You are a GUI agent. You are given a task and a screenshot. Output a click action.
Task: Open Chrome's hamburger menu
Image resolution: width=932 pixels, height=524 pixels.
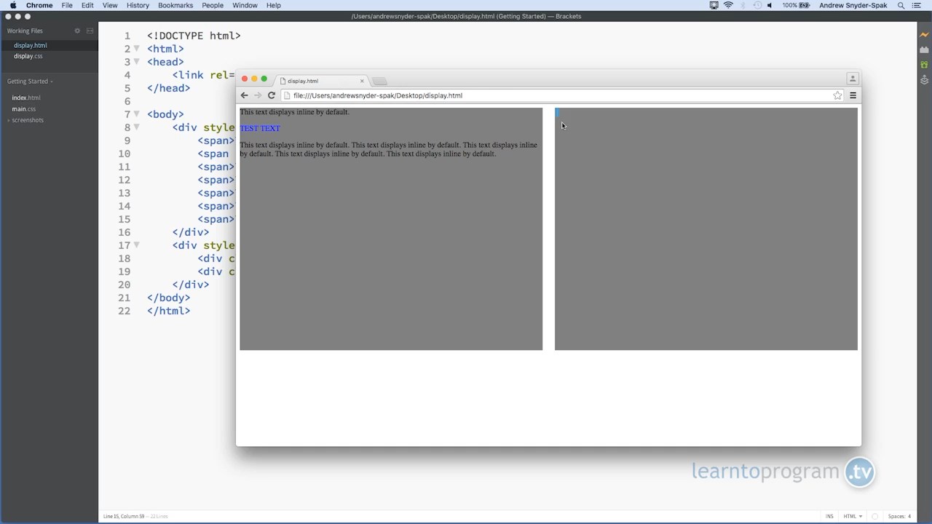853,95
